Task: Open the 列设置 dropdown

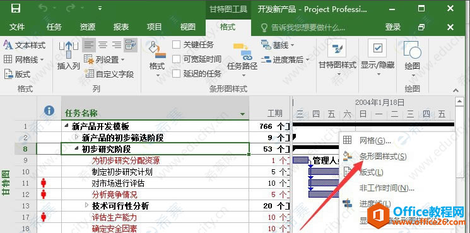Action: (104, 60)
